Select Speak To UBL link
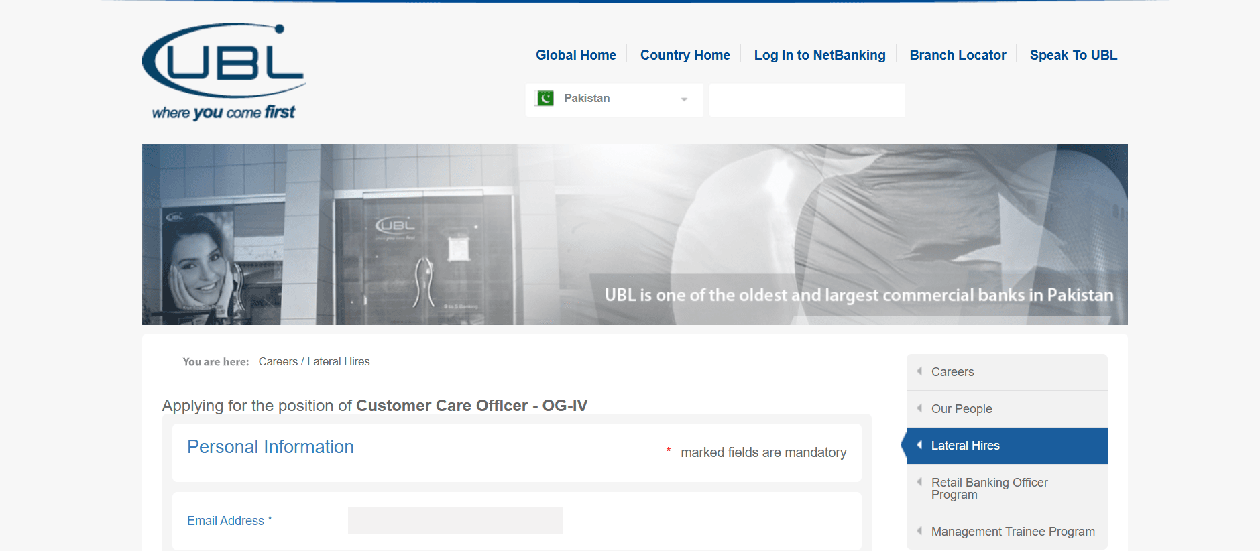This screenshot has width=1260, height=551. coord(1073,55)
